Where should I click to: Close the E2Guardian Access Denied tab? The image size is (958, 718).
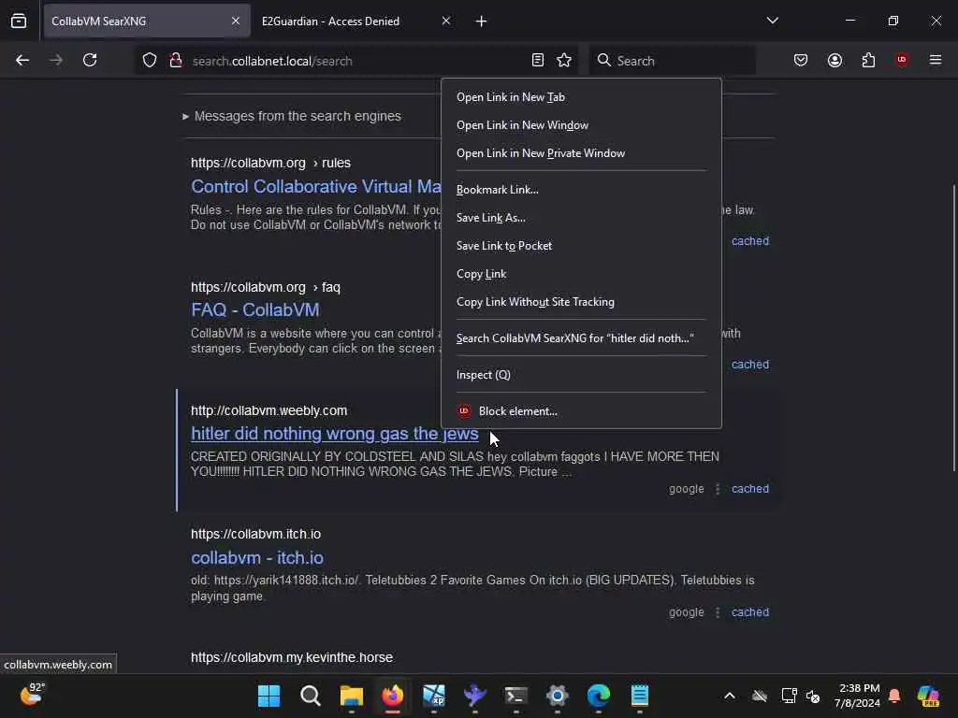coord(446,21)
